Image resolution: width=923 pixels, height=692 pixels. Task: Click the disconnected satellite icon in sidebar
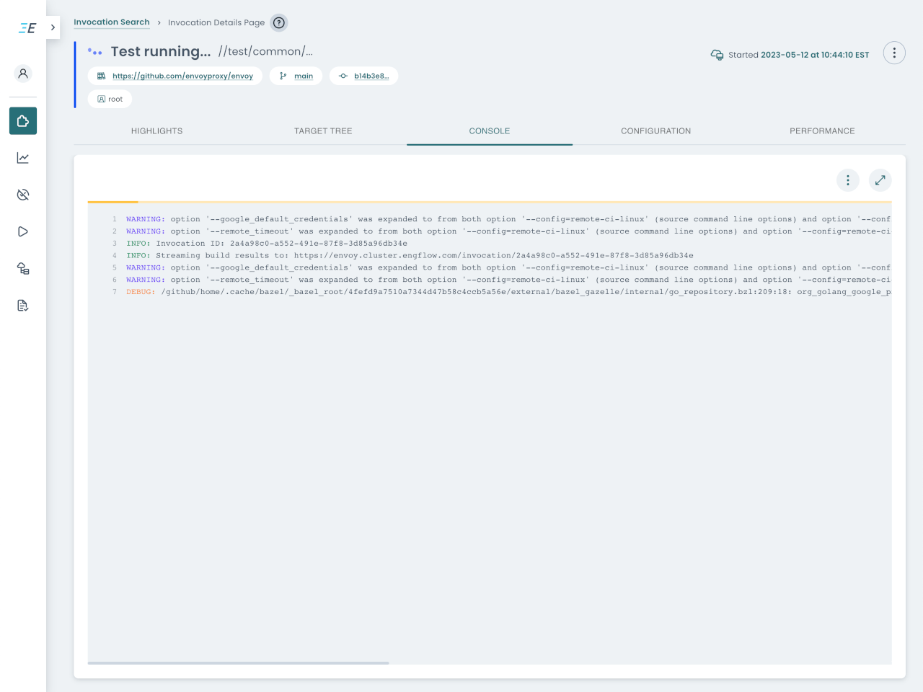(22, 194)
